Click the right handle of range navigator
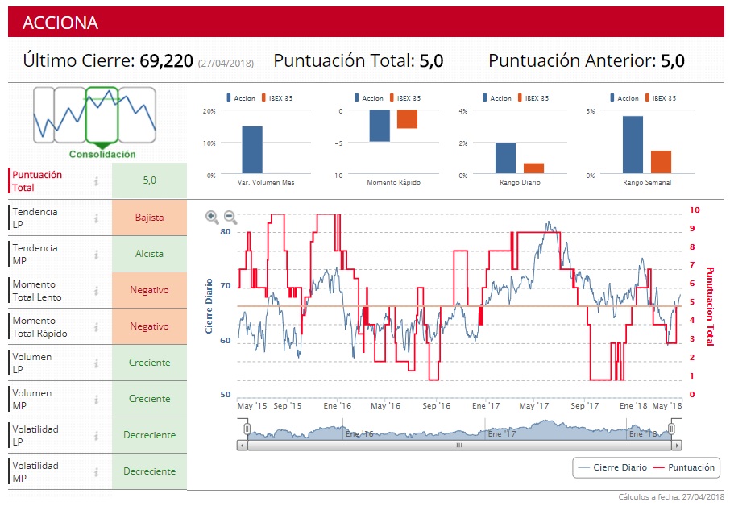This screenshot has height=506, width=730. (x=672, y=429)
